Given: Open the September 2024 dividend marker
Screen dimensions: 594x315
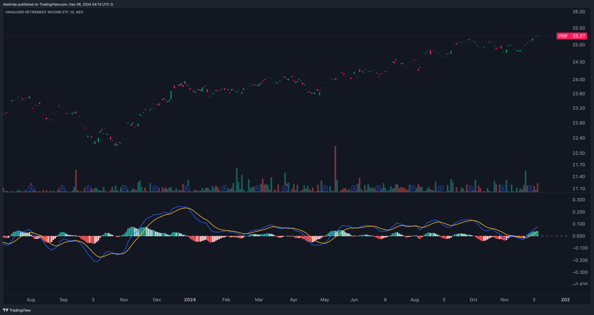Looking at the screenshot, I should click(x=441, y=188).
